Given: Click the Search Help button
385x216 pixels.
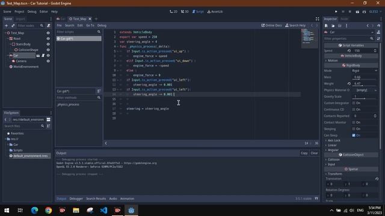Looking at the screenshot, I should coord(295,25).
